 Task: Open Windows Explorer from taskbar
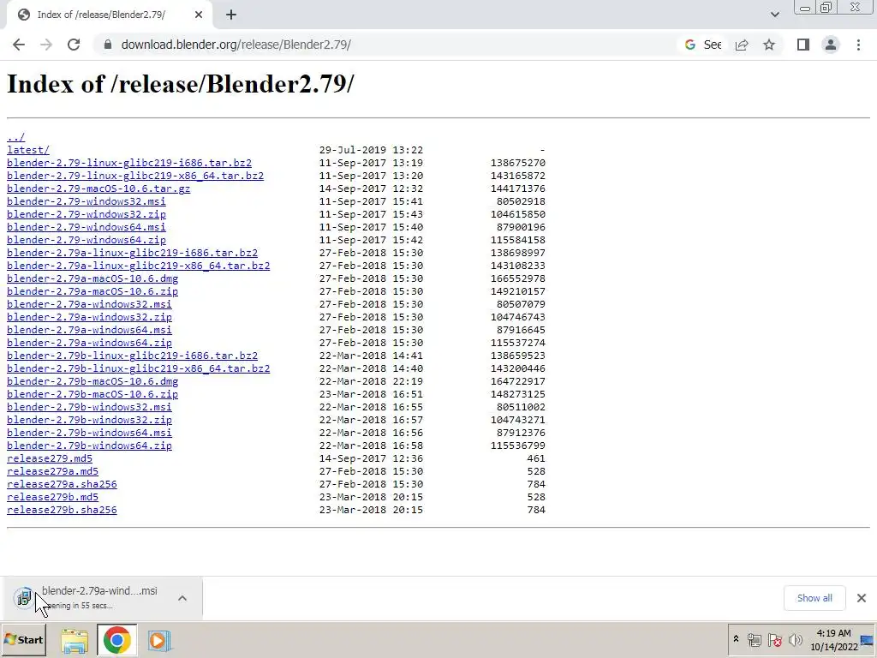75,641
